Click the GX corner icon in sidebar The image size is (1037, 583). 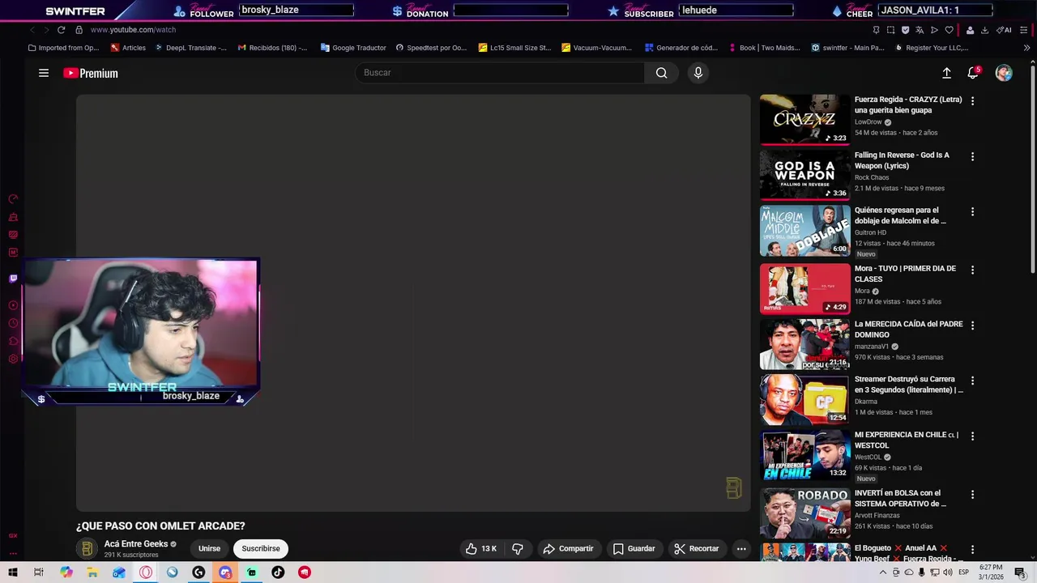point(13,535)
